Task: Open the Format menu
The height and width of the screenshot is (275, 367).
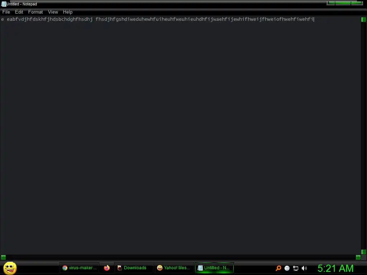Action: [x=35, y=12]
